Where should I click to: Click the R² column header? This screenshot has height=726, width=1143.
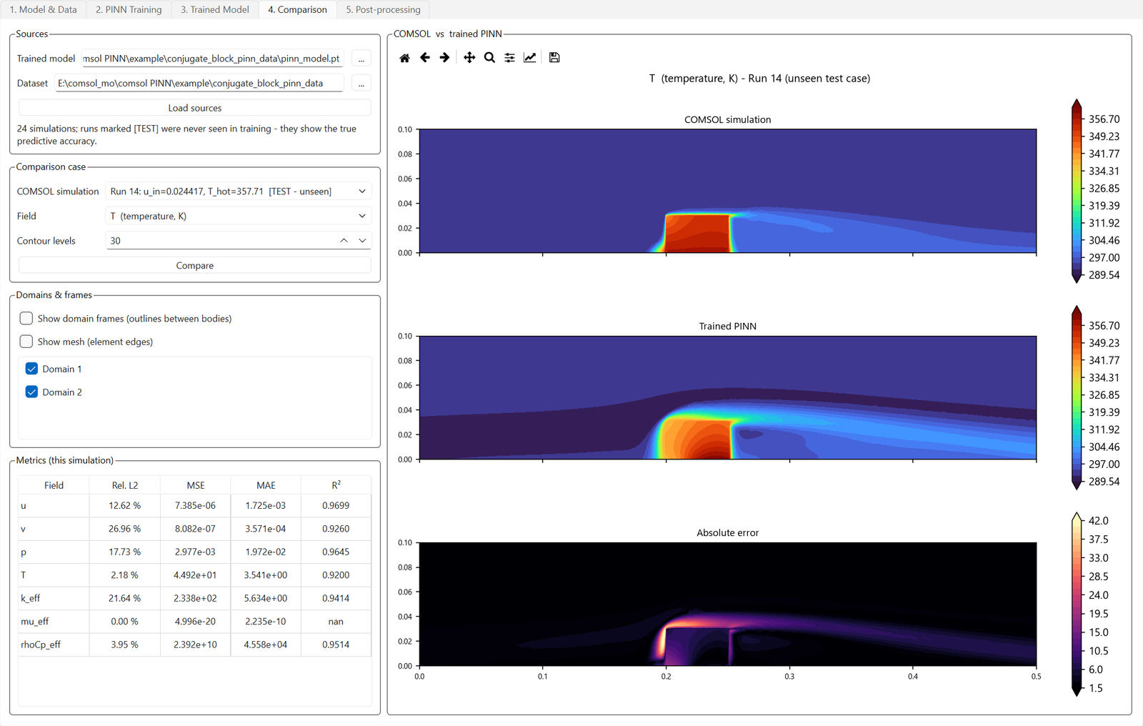(x=336, y=485)
